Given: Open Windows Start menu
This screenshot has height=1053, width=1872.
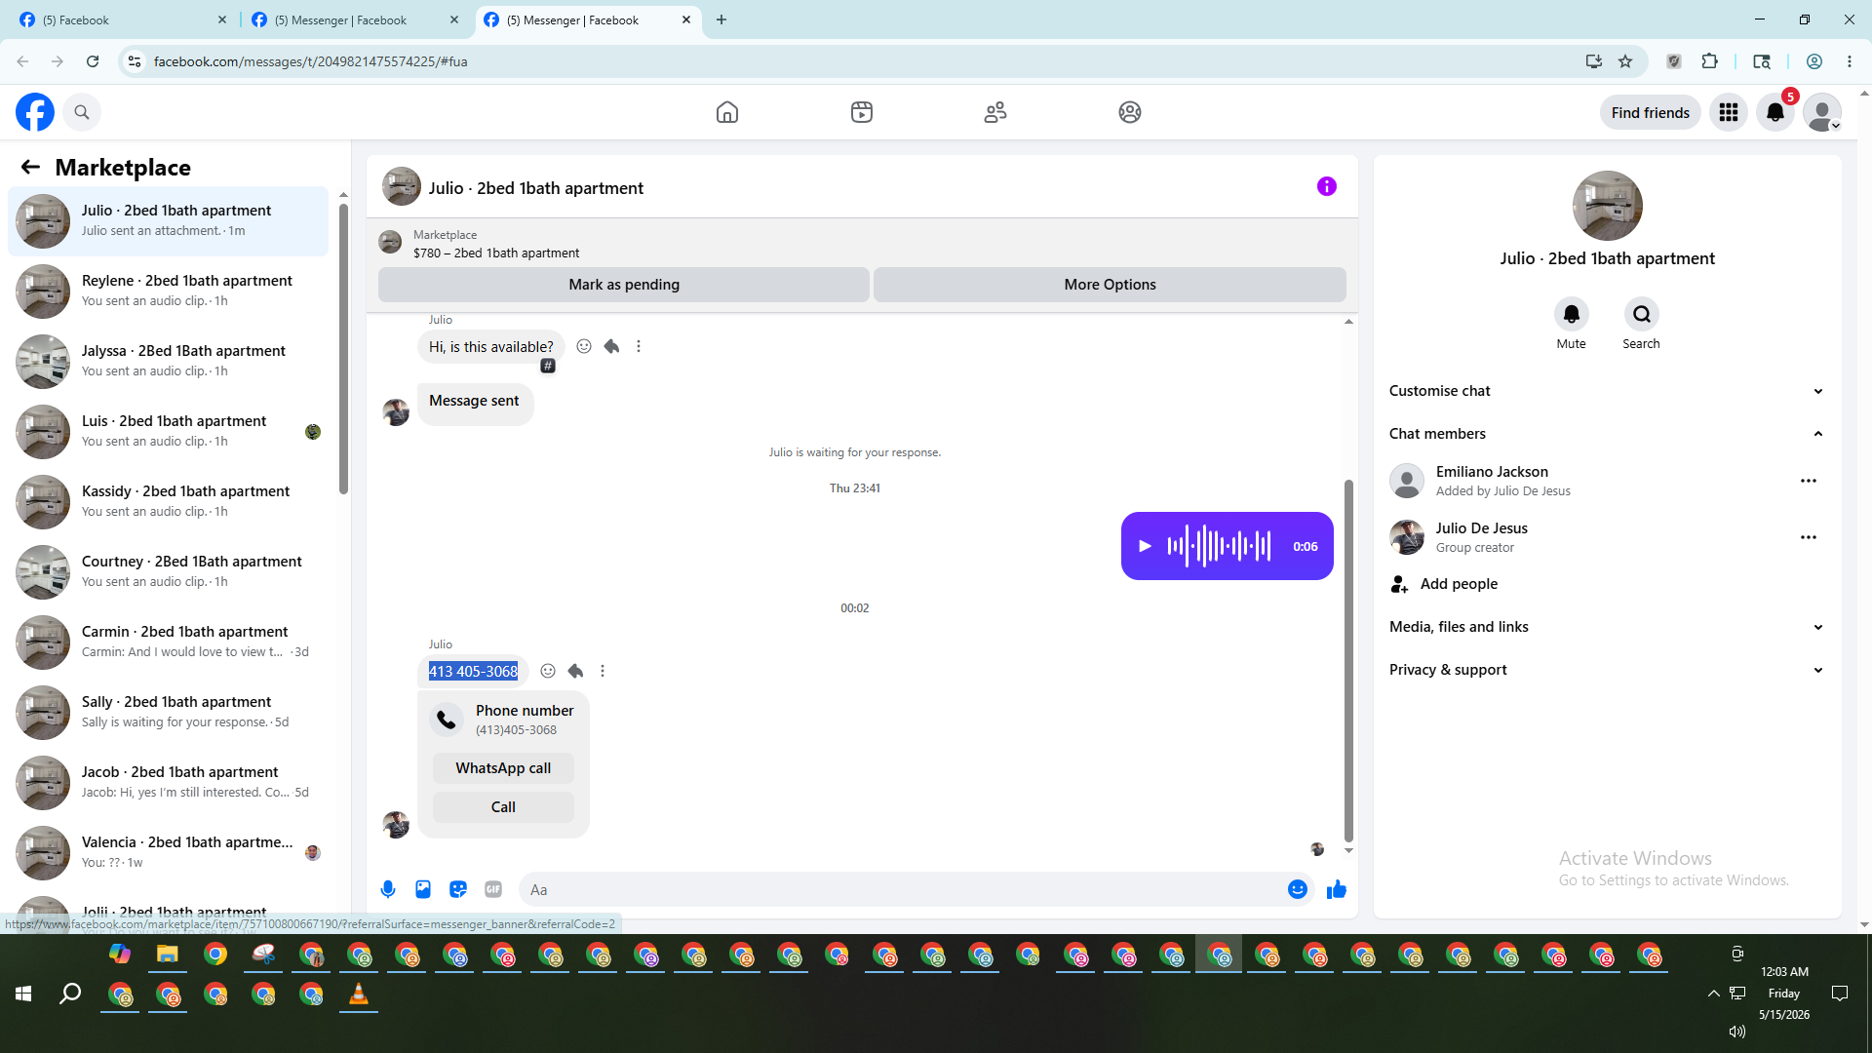Looking at the screenshot, I should tap(23, 994).
